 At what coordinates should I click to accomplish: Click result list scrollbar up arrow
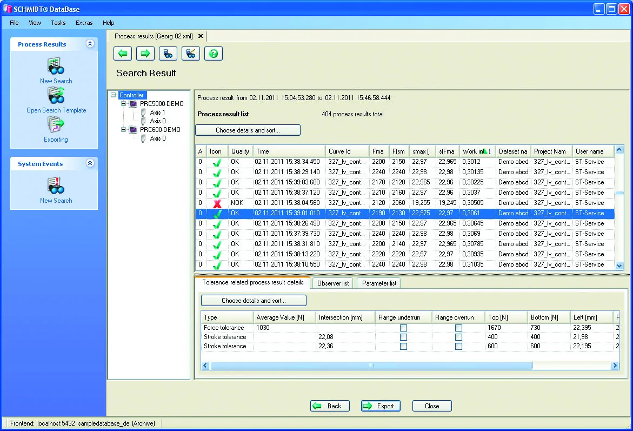pos(619,150)
